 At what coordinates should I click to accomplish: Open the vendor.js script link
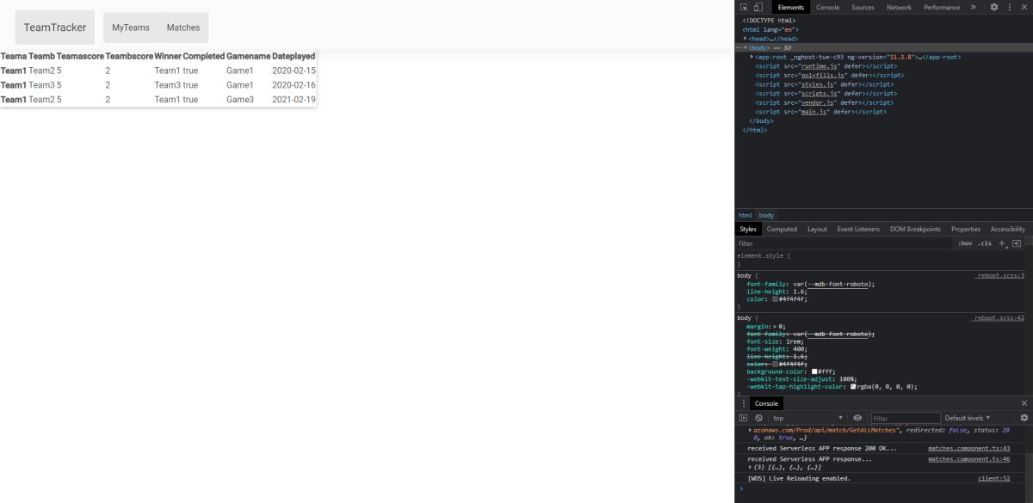pos(819,102)
